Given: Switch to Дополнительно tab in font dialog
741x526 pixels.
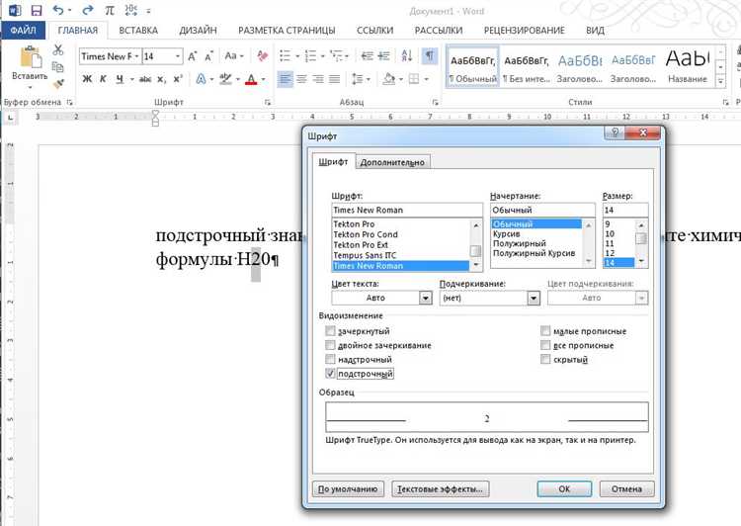Looking at the screenshot, I should point(392,162).
